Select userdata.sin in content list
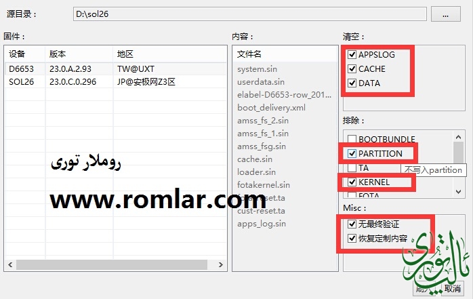 pos(261,82)
